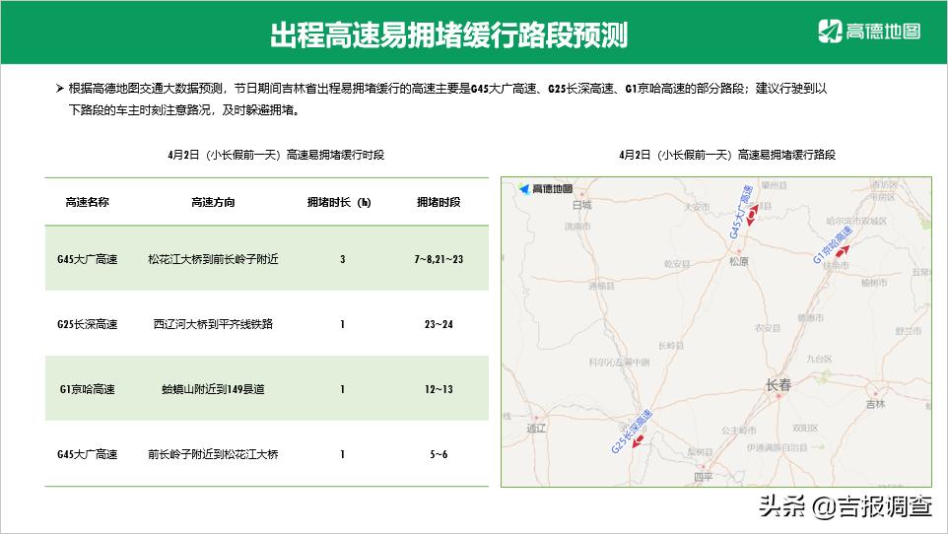Select the cell 23~24
Viewport: 948px width, 534px height.
pos(439,324)
